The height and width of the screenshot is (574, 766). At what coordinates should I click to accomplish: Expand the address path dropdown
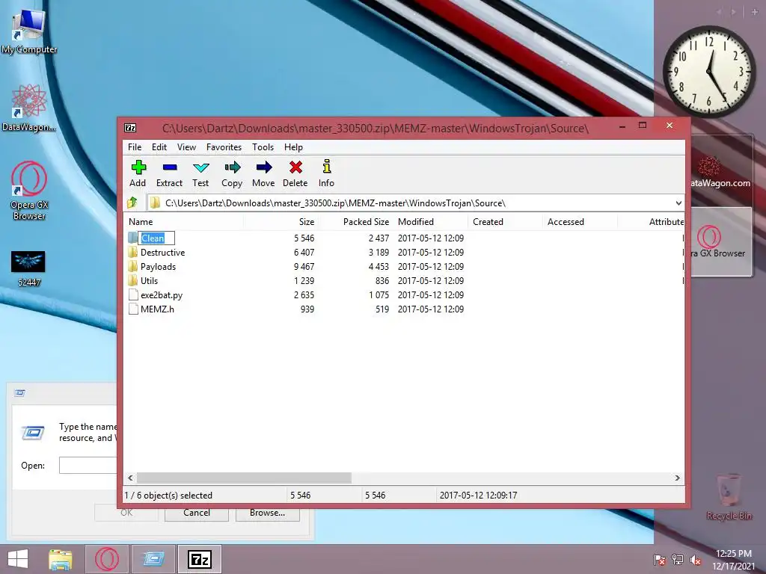point(678,203)
